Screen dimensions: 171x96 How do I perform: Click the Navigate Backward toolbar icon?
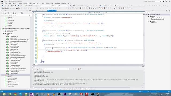[3, 6]
